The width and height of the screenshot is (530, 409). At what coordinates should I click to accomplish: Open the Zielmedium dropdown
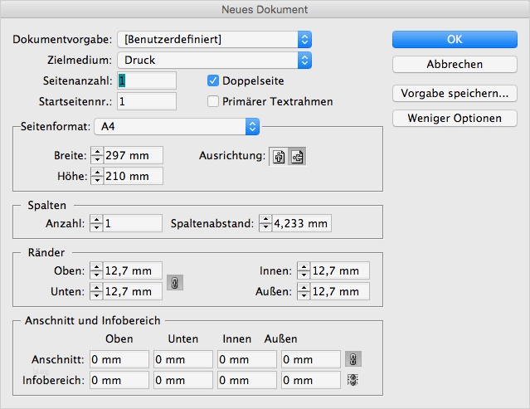click(214, 61)
